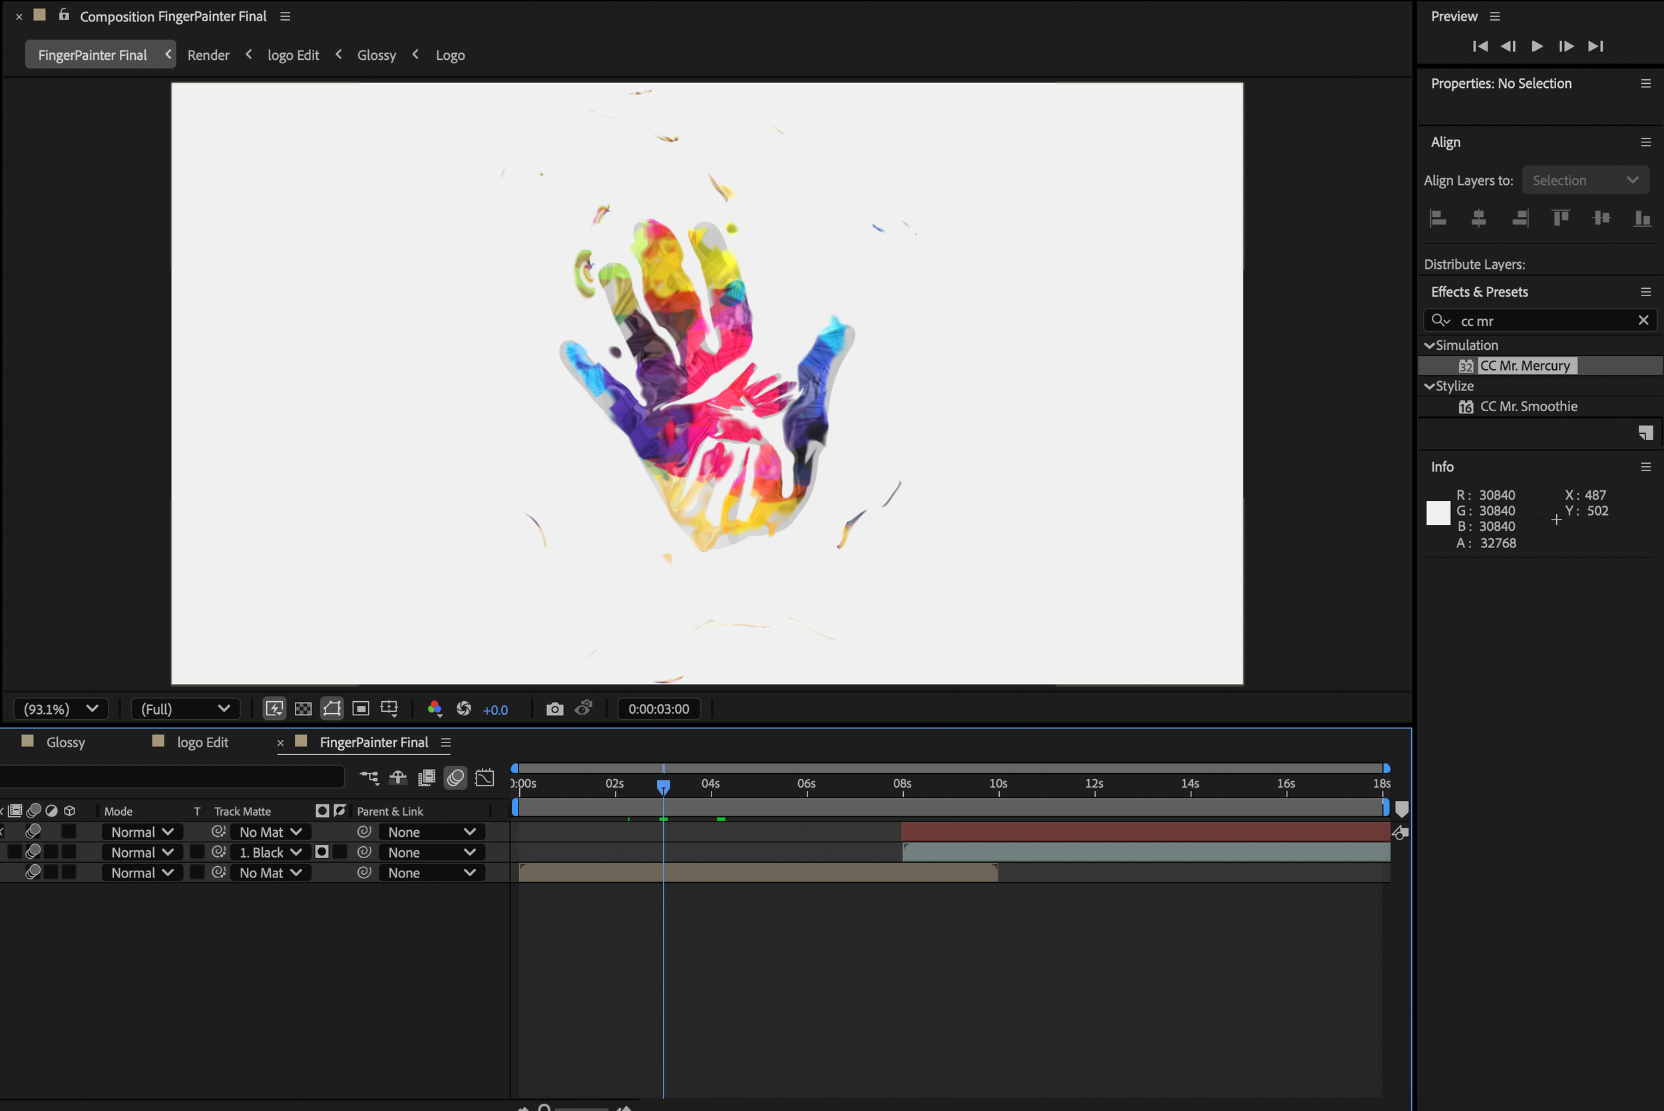Click the Render breadcrumb in the comp navigator
This screenshot has width=1664, height=1111.
[208, 55]
